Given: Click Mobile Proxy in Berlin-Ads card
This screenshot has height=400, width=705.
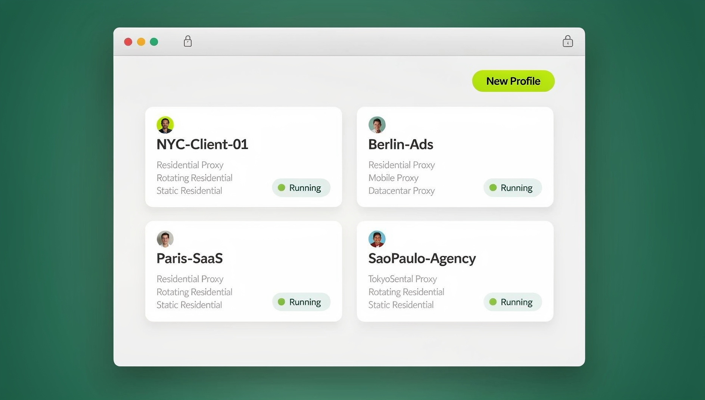Looking at the screenshot, I should [x=393, y=178].
